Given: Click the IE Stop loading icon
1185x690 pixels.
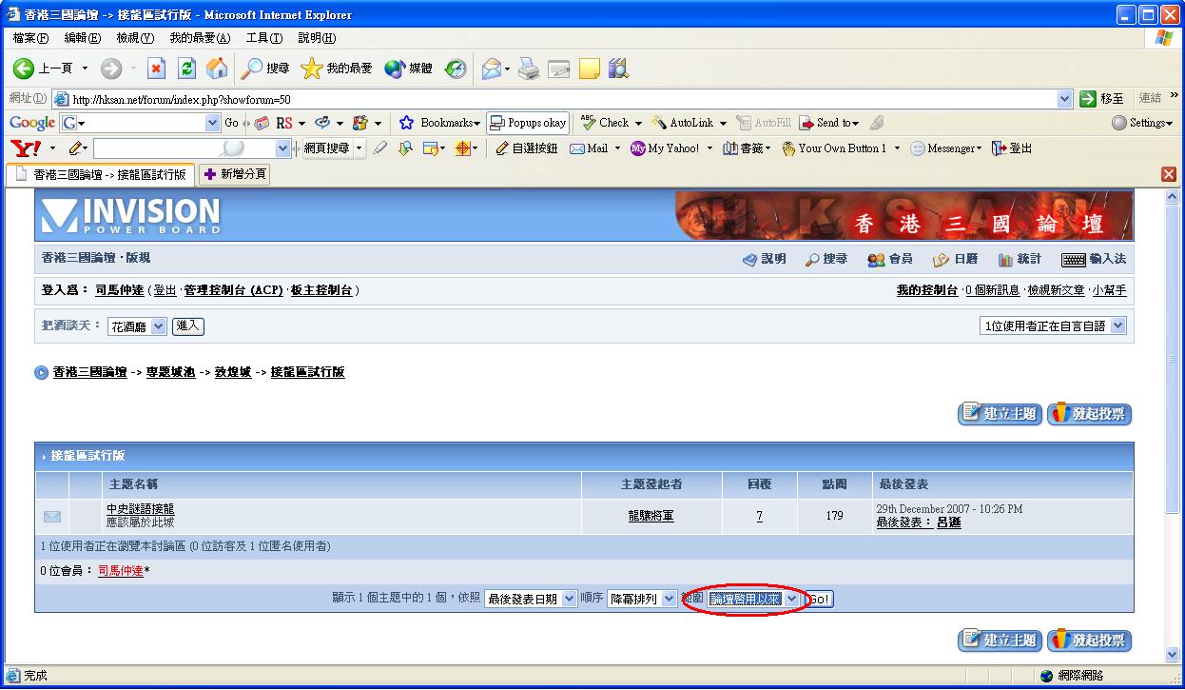Looking at the screenshot, I should [157, 69].
